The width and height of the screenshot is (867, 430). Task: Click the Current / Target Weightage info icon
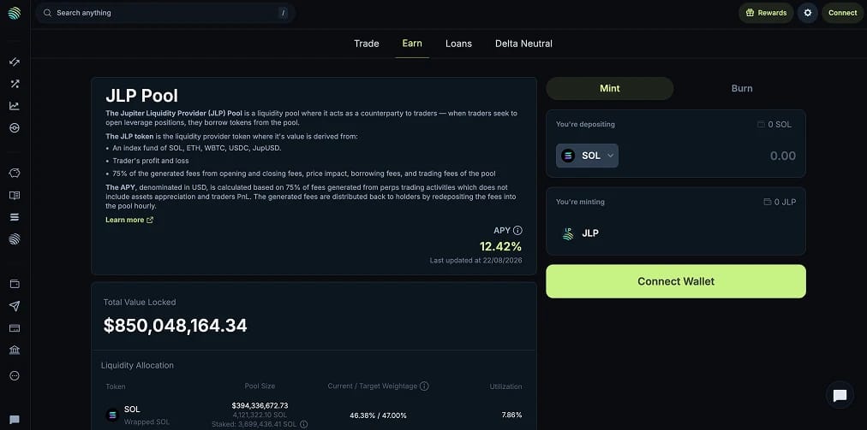(424, 386)
